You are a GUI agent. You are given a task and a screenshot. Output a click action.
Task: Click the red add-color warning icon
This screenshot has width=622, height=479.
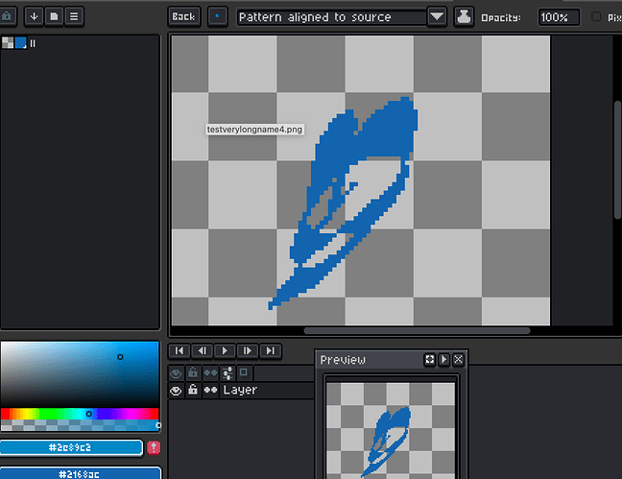[x=154, y=448]
